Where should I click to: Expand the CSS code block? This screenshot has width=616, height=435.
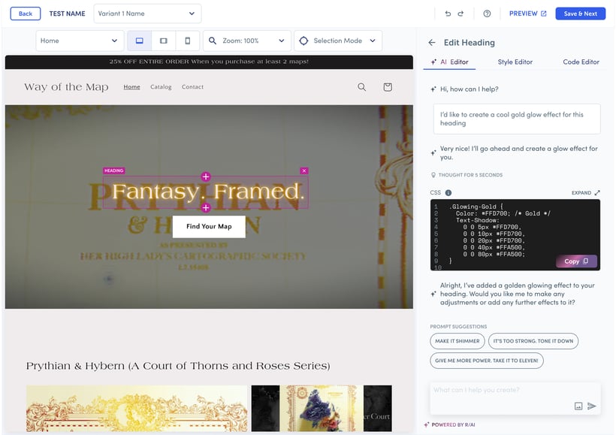click(x=585, y=192)
